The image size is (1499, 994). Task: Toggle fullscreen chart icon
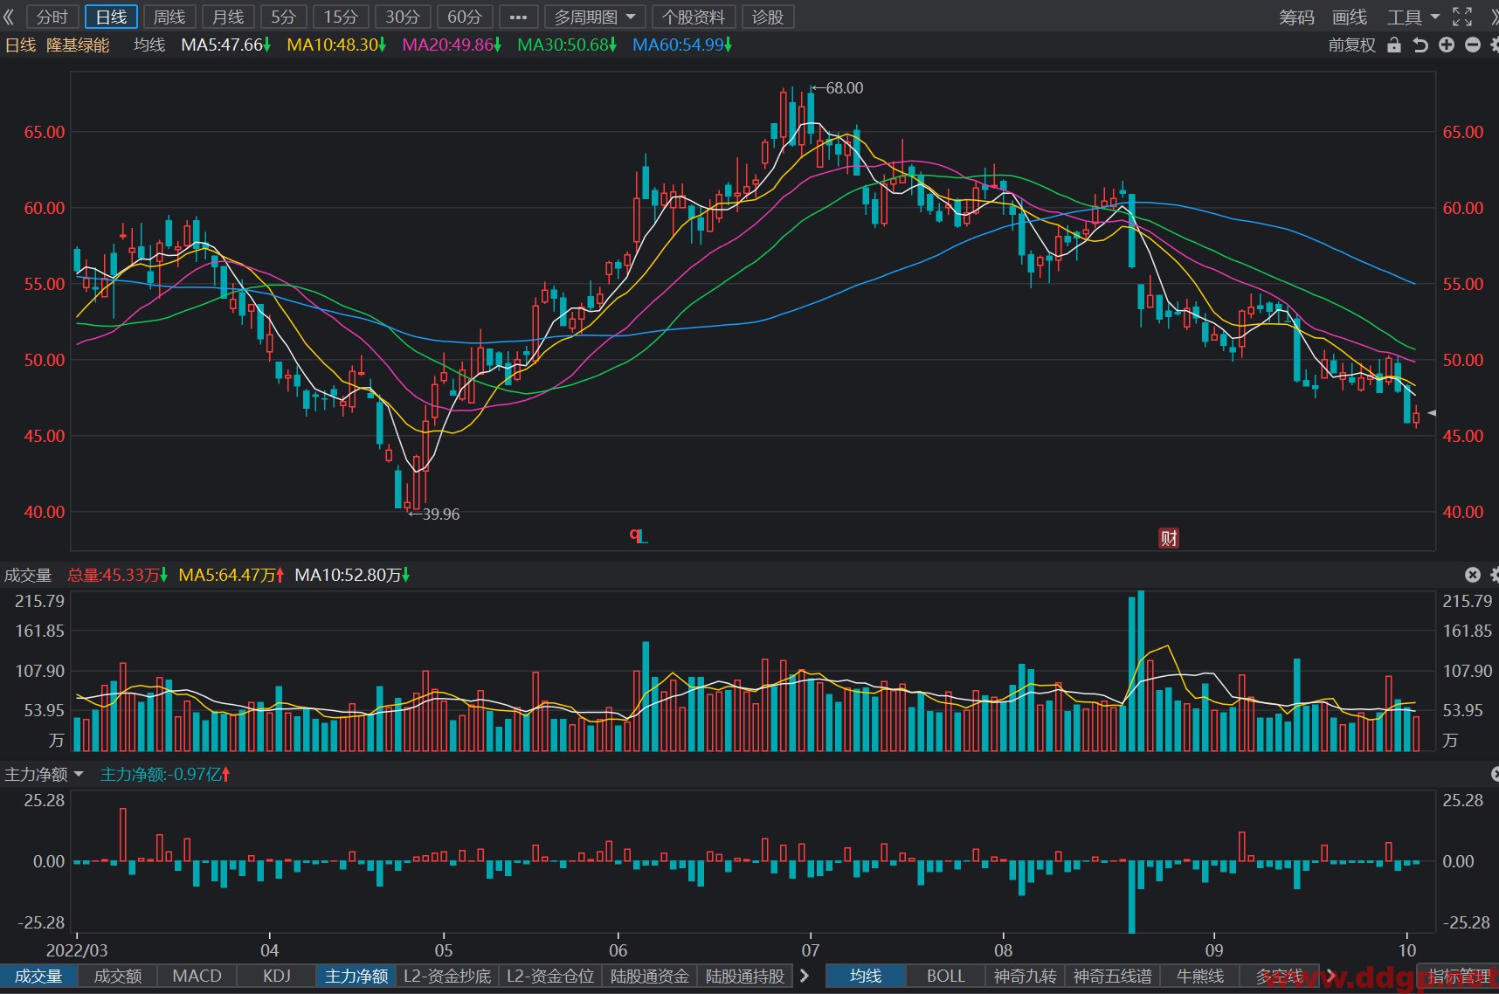click(x=1462, y=17)
